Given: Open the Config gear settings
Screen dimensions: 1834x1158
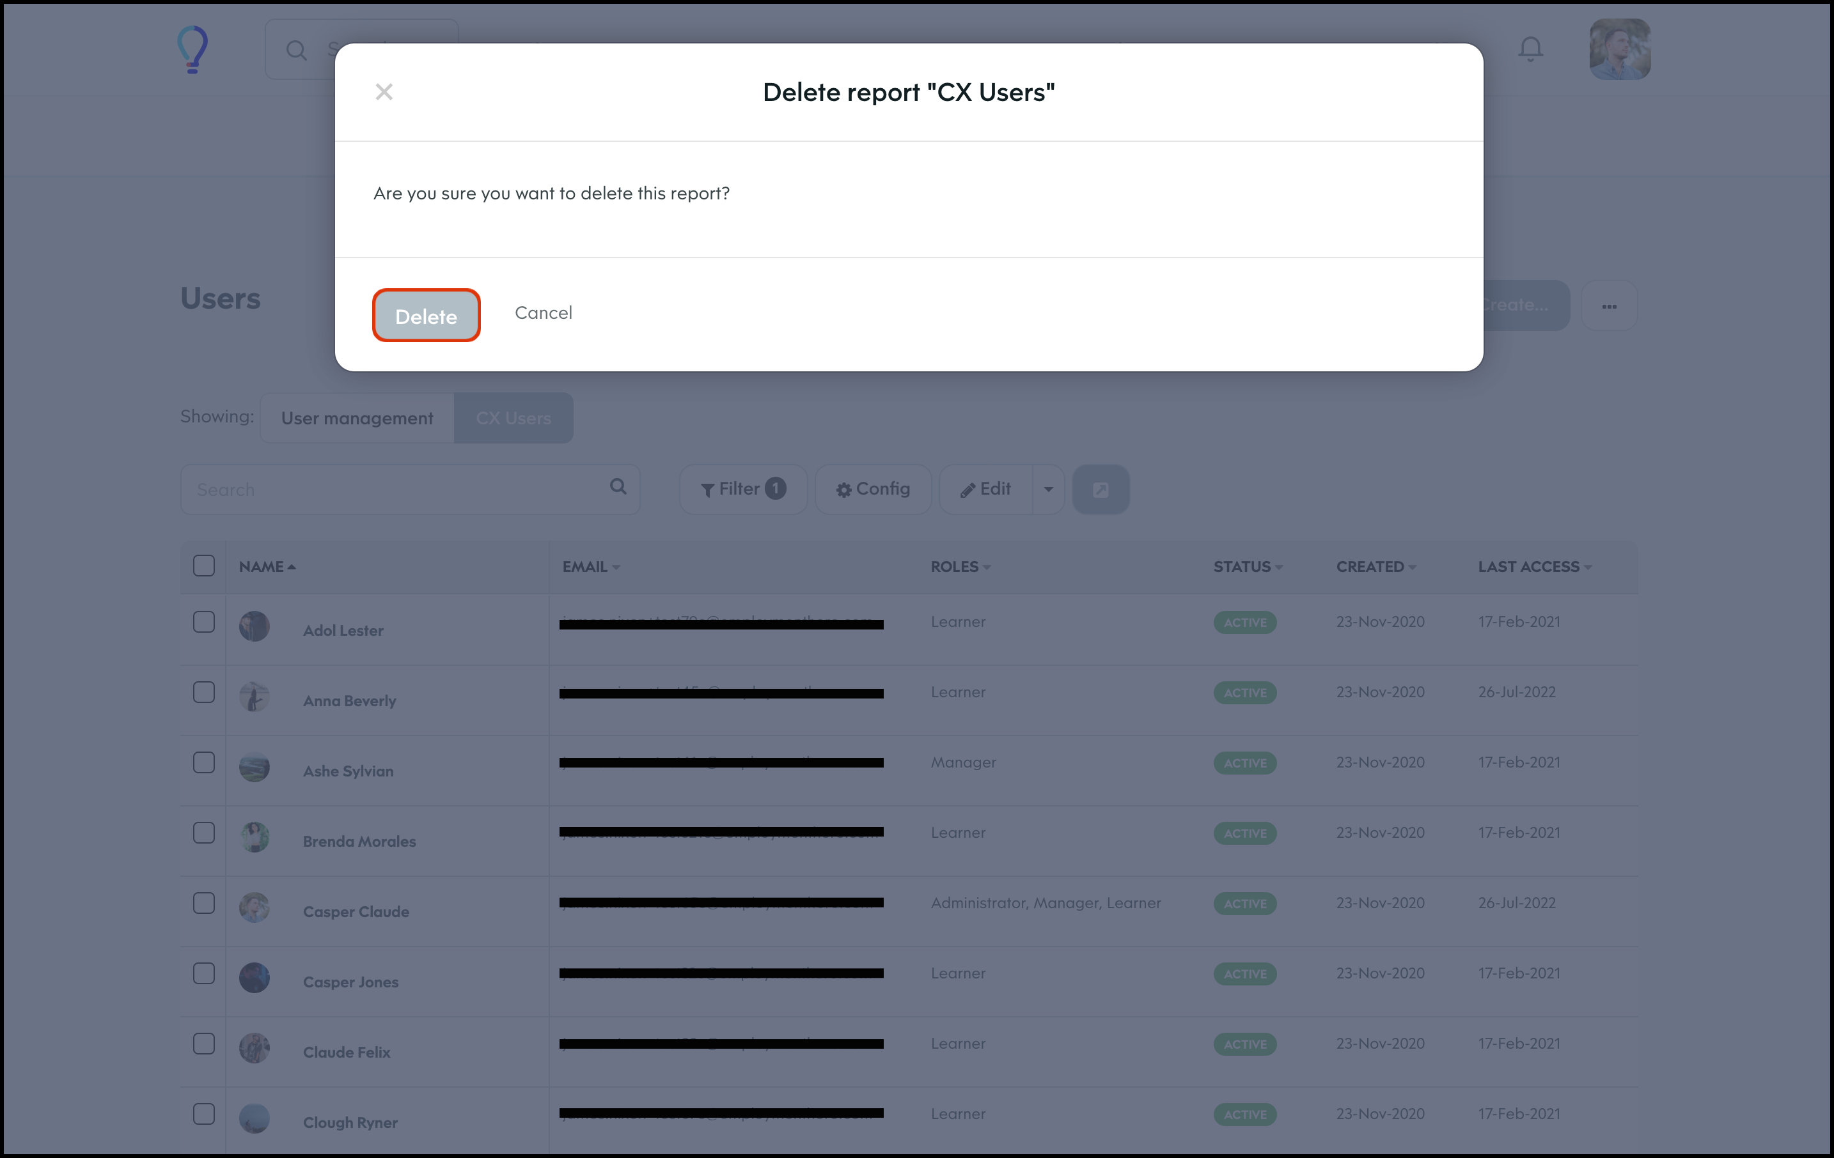Looking at the screenshot, I should (x=873, y=489).
